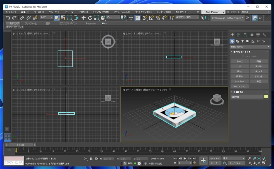Click the ピラミッド primitive button
The width and height of the screenshot is (274, 169).
tap(259, 76)
